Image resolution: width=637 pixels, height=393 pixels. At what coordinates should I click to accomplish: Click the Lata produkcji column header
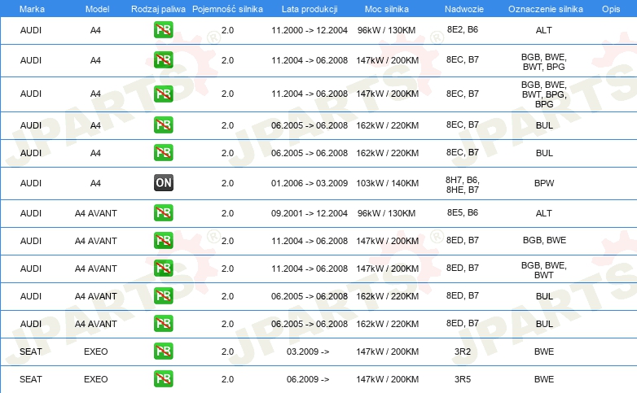(310, 9)
